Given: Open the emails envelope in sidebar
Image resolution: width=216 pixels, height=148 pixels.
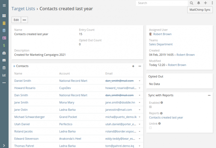Looking at the screenshot, I should click(4, 60).
